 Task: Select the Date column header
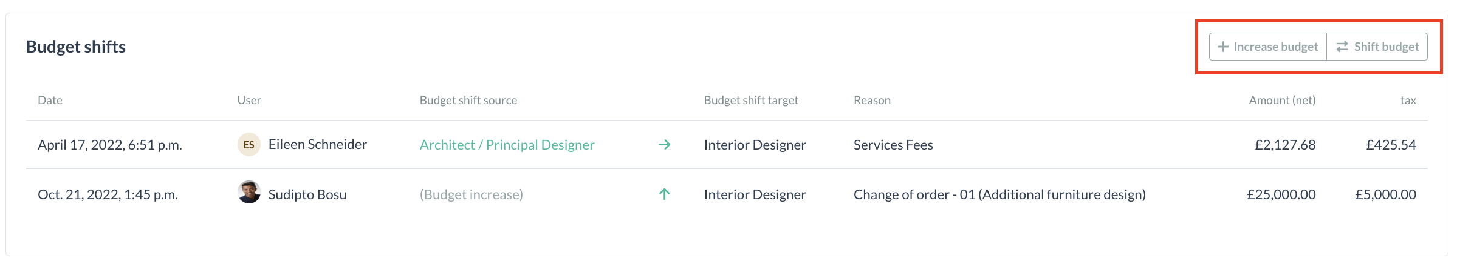pyautogui.click(x=50, y=101)
